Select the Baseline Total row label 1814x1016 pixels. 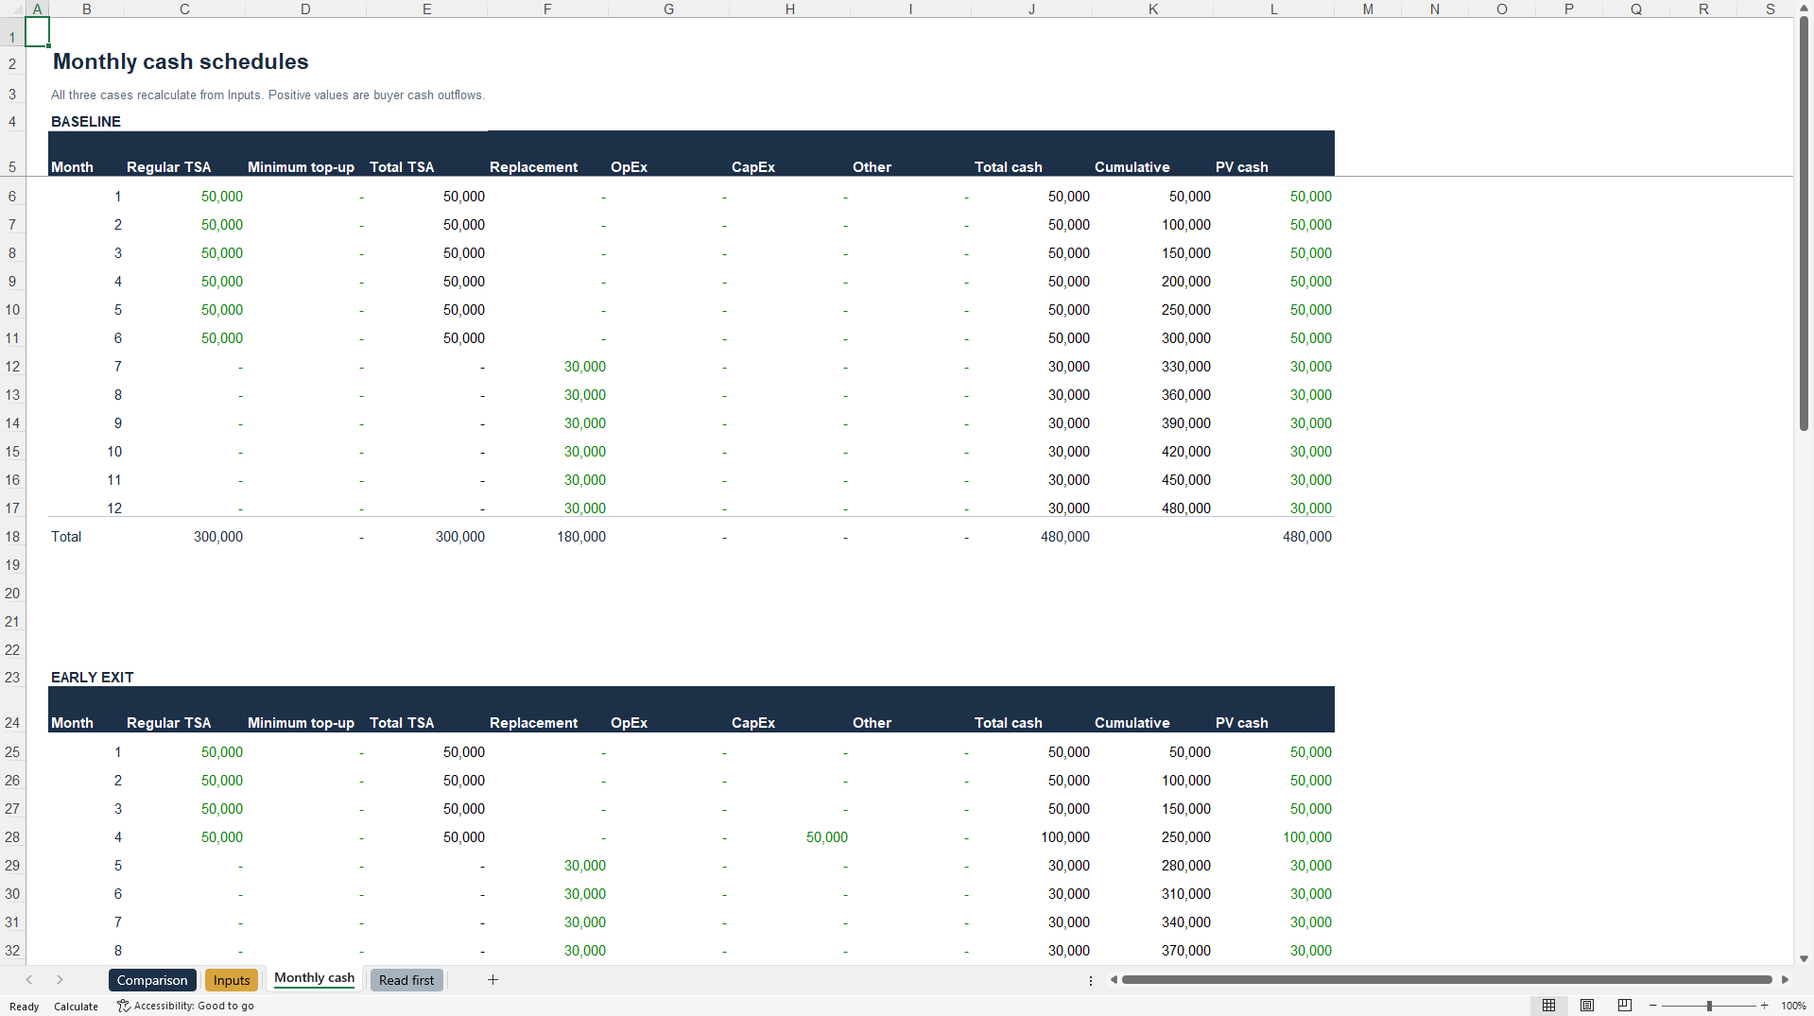click(66, 537)
